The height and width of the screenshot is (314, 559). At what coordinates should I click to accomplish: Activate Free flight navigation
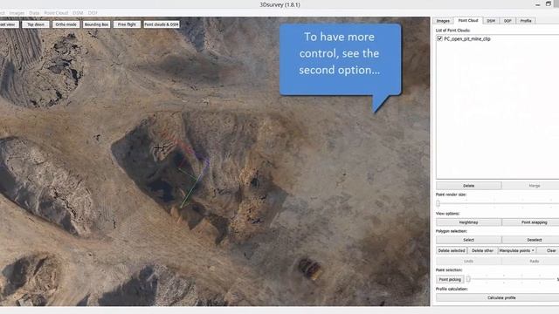[x=127, y=24]
